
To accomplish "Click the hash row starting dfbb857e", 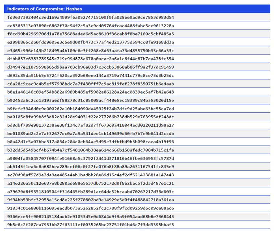I will click(x=91, y=59).
